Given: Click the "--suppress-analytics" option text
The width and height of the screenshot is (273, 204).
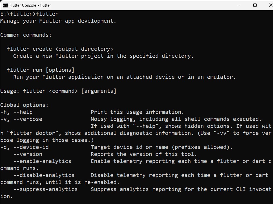Looking at the screenshot, I should click(x=45, y=189).
